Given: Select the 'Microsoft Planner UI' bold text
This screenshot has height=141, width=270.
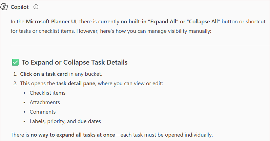Looking at the screenshot, I should pos(51,22).
